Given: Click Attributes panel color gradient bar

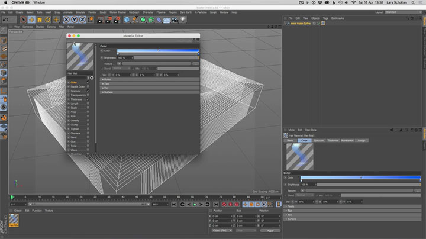Looking at the screenshot, I should [360, 177].
